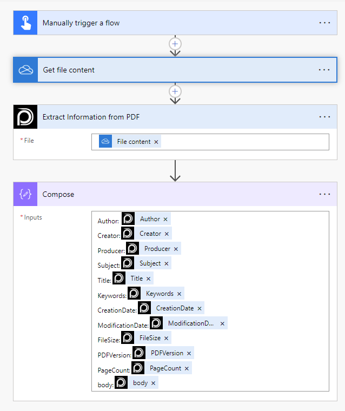Insert a step using the plus below the trigger

175,44
